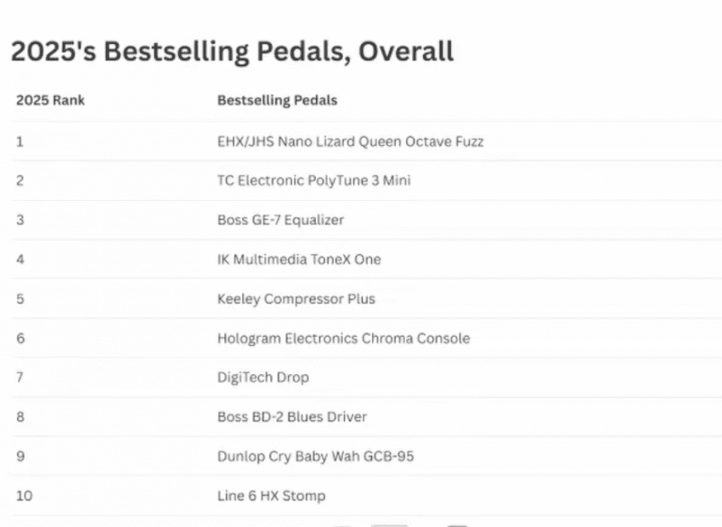This screenshot has width=722, height=527.
Task: Select Hologram Electronics Chroma Console row
Action: tap(343, 339)
